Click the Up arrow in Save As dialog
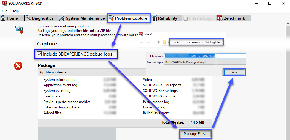The height and width of the screenshot is (140, 290). pos(158,42)
